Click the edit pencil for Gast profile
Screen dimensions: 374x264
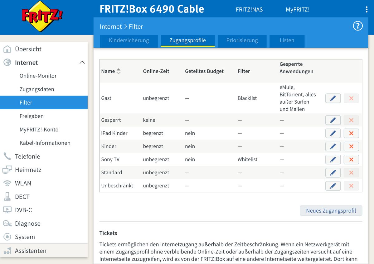click(333, 98)
